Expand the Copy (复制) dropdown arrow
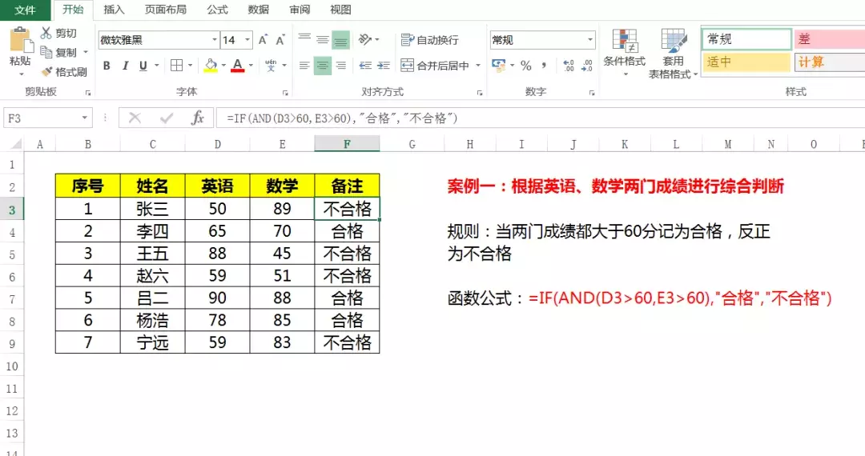Image resolution: width=865 pixels, height=456 pixels. pos(86,52)
